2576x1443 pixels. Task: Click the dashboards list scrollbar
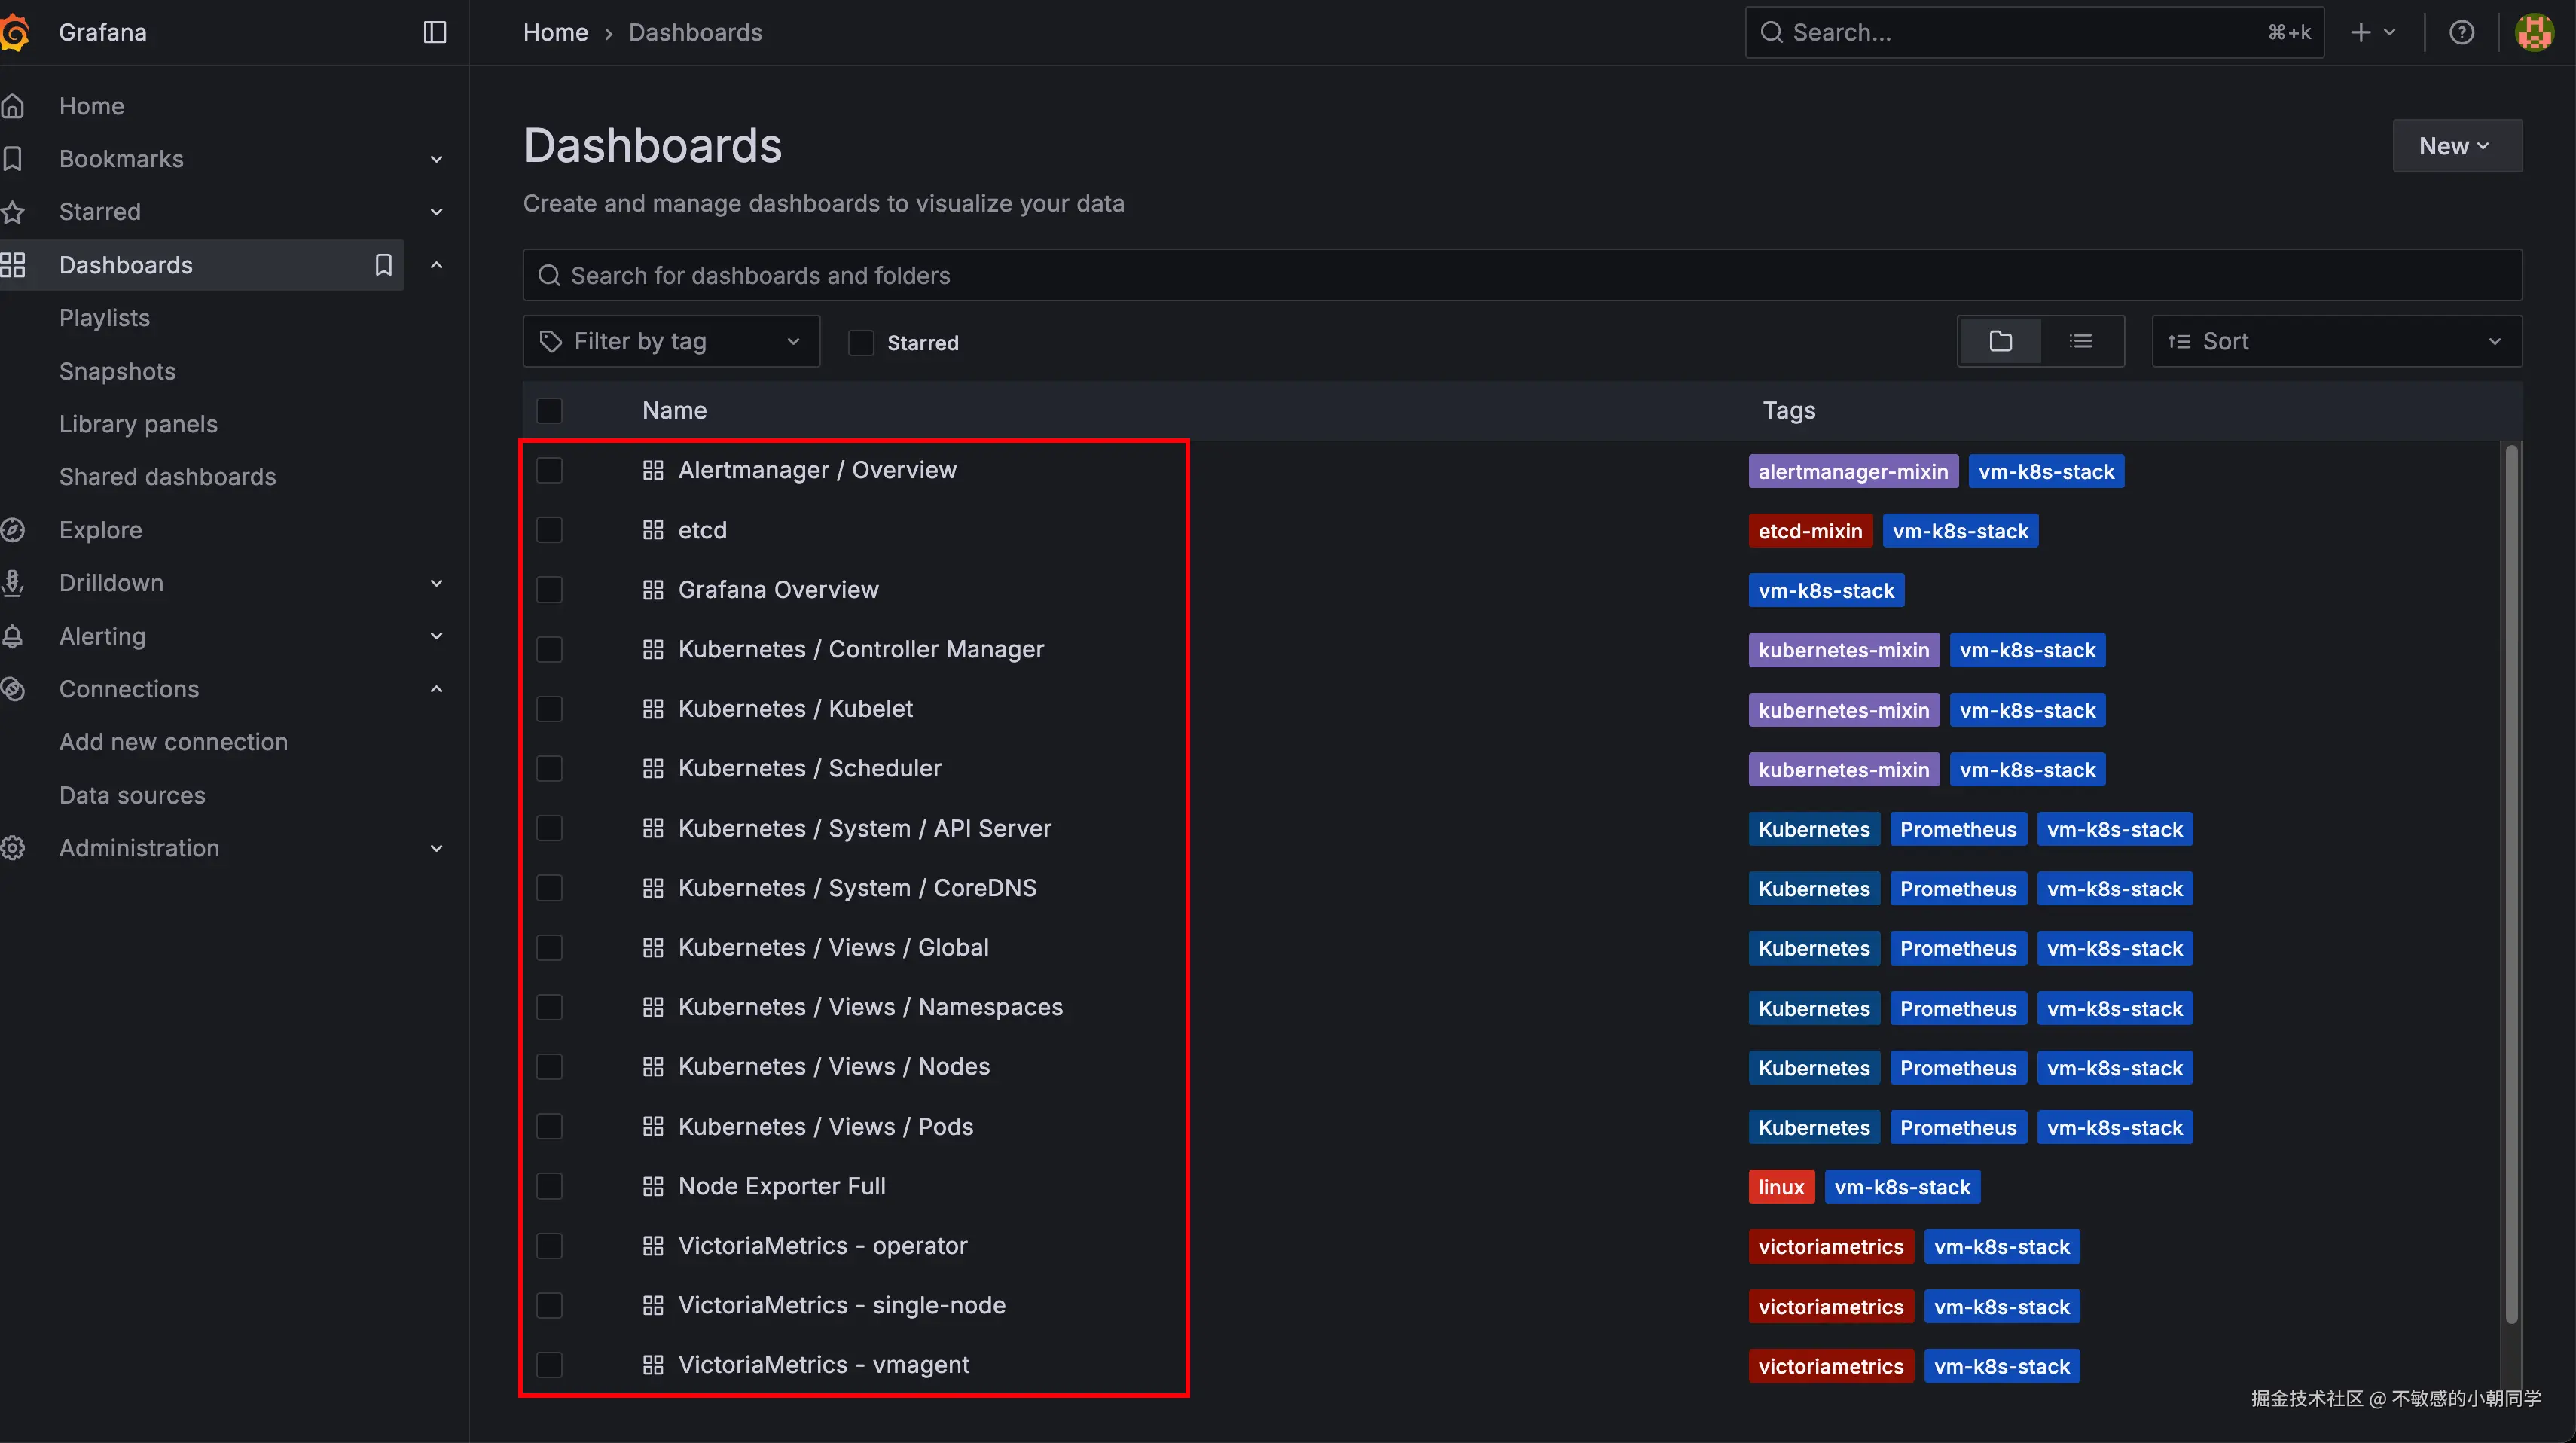2511,884
